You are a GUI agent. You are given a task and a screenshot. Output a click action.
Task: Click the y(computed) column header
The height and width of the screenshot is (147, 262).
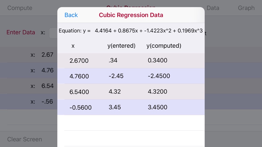(x=164, y=46)
